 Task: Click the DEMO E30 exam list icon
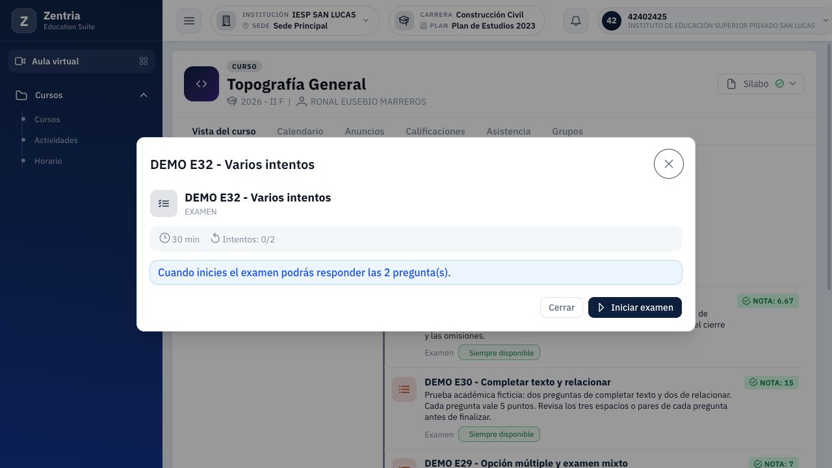tap(404, 389)
